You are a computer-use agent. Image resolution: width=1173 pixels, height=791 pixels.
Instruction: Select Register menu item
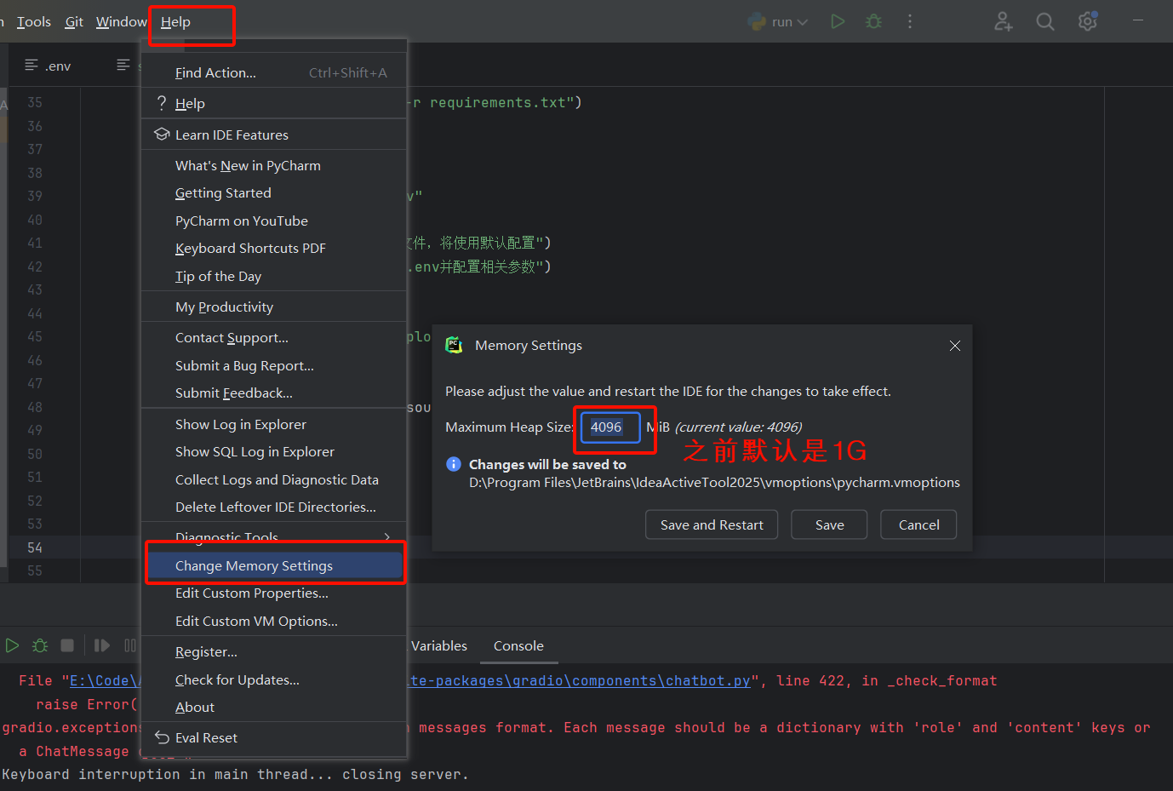click(274, 651)
